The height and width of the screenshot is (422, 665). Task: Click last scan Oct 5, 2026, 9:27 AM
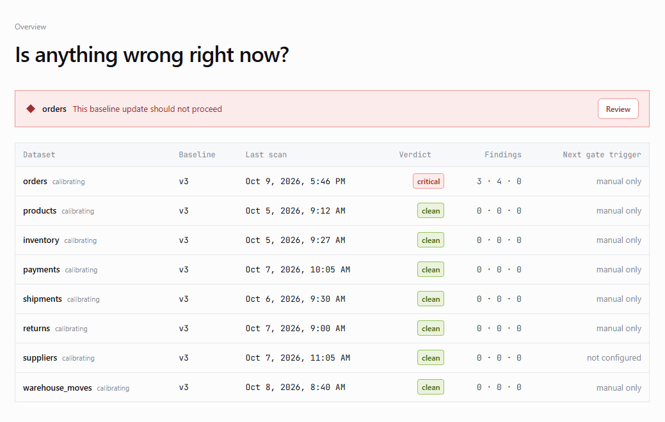tap(295, 240)
